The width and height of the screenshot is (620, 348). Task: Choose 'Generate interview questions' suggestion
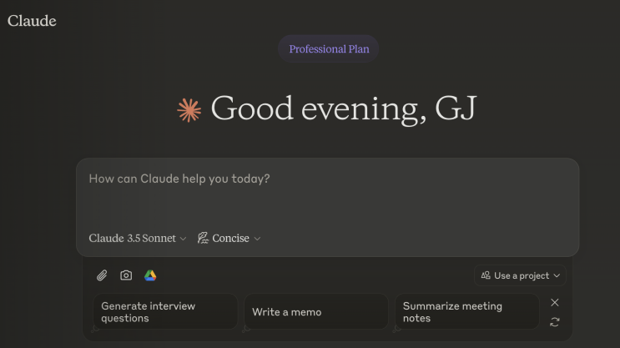[165, 311]
